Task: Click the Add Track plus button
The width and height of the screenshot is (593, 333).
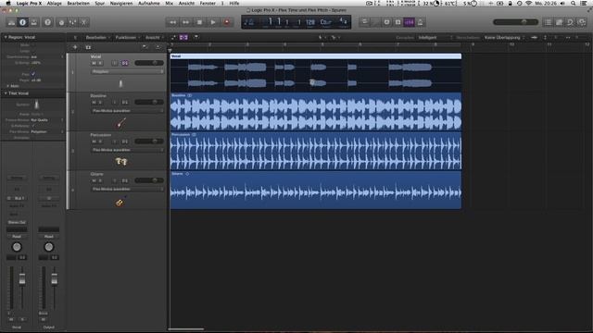Action: pyautogui.click(x=75, y=47)
